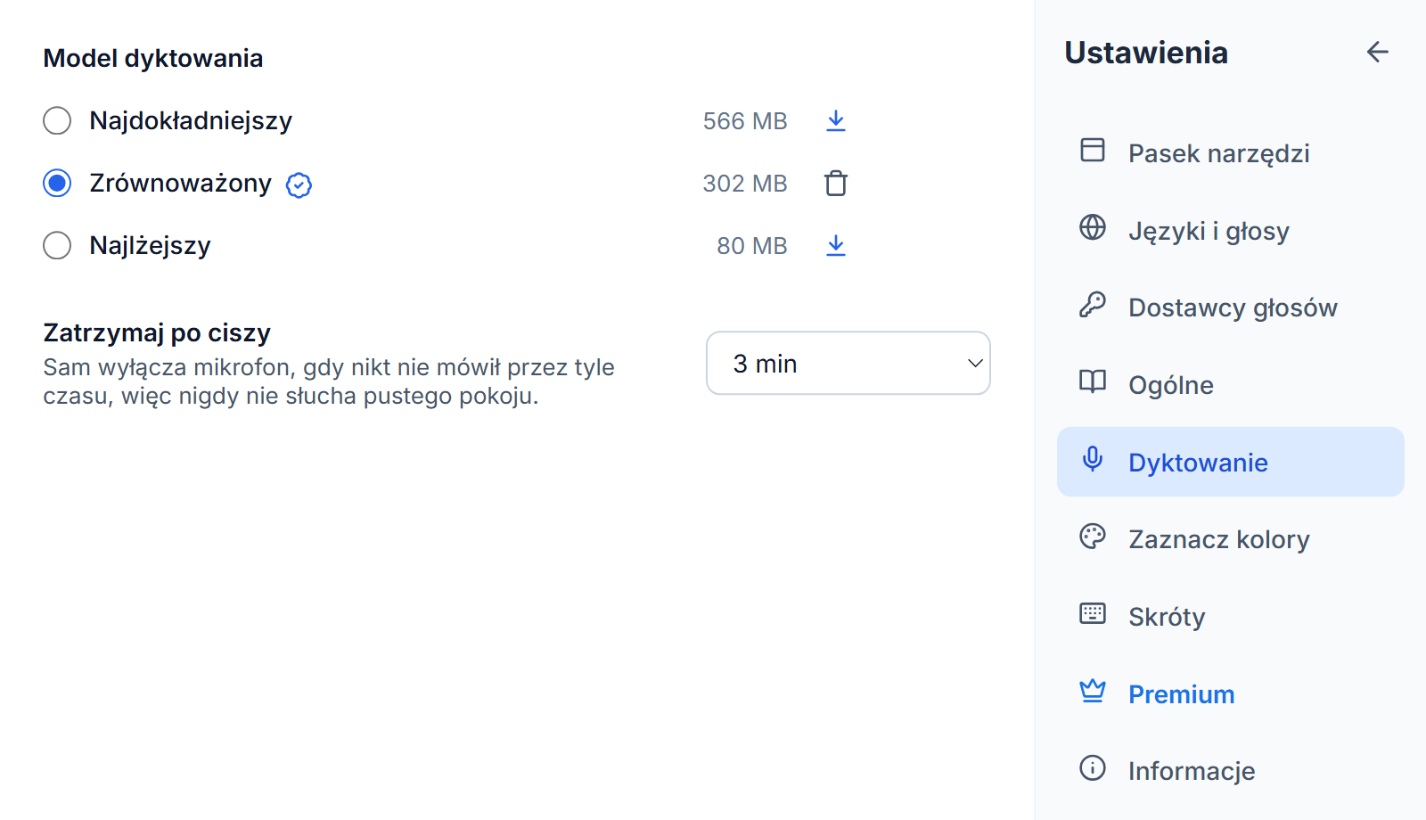Image resolution: width=1426 pixels, height=820 pixels.
Task: Open Języki i głosy settings section
Action: pos(1231,230)
